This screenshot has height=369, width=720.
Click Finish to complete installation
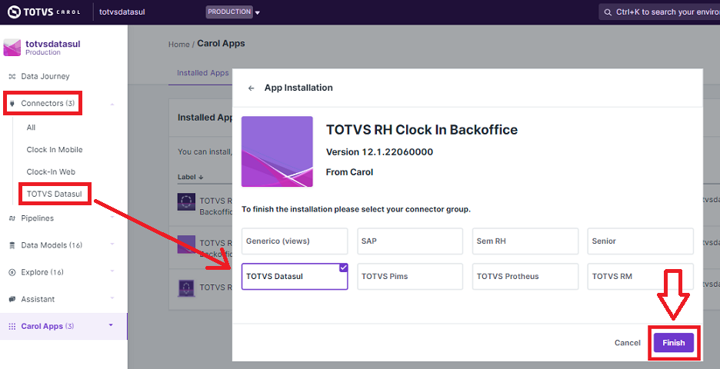[674, 343]
